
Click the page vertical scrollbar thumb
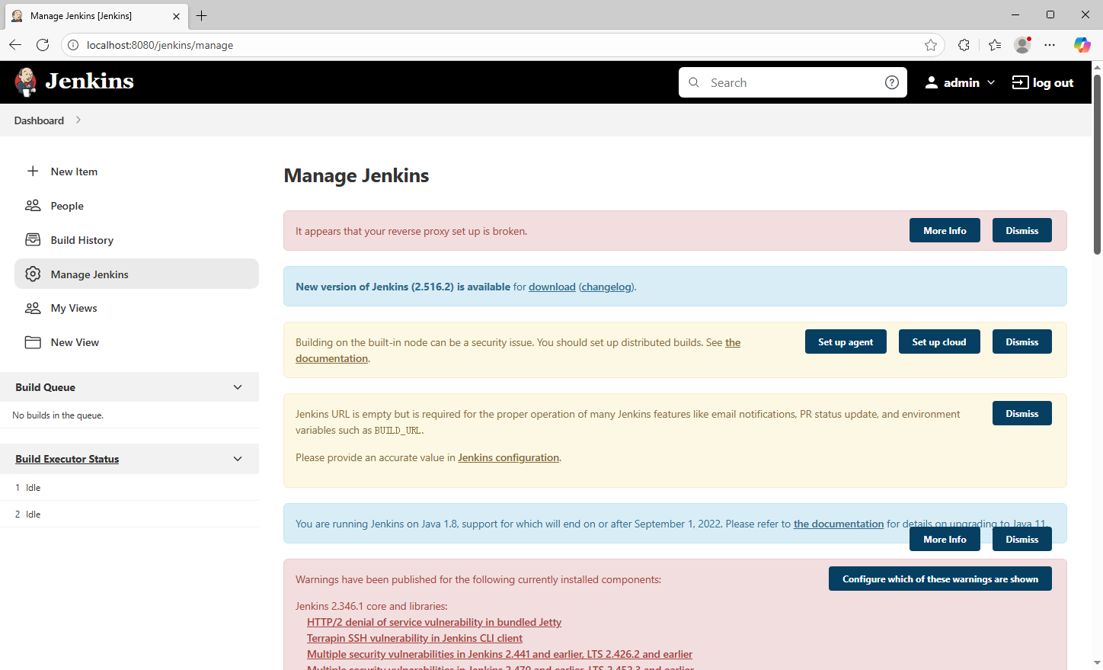1098,165
